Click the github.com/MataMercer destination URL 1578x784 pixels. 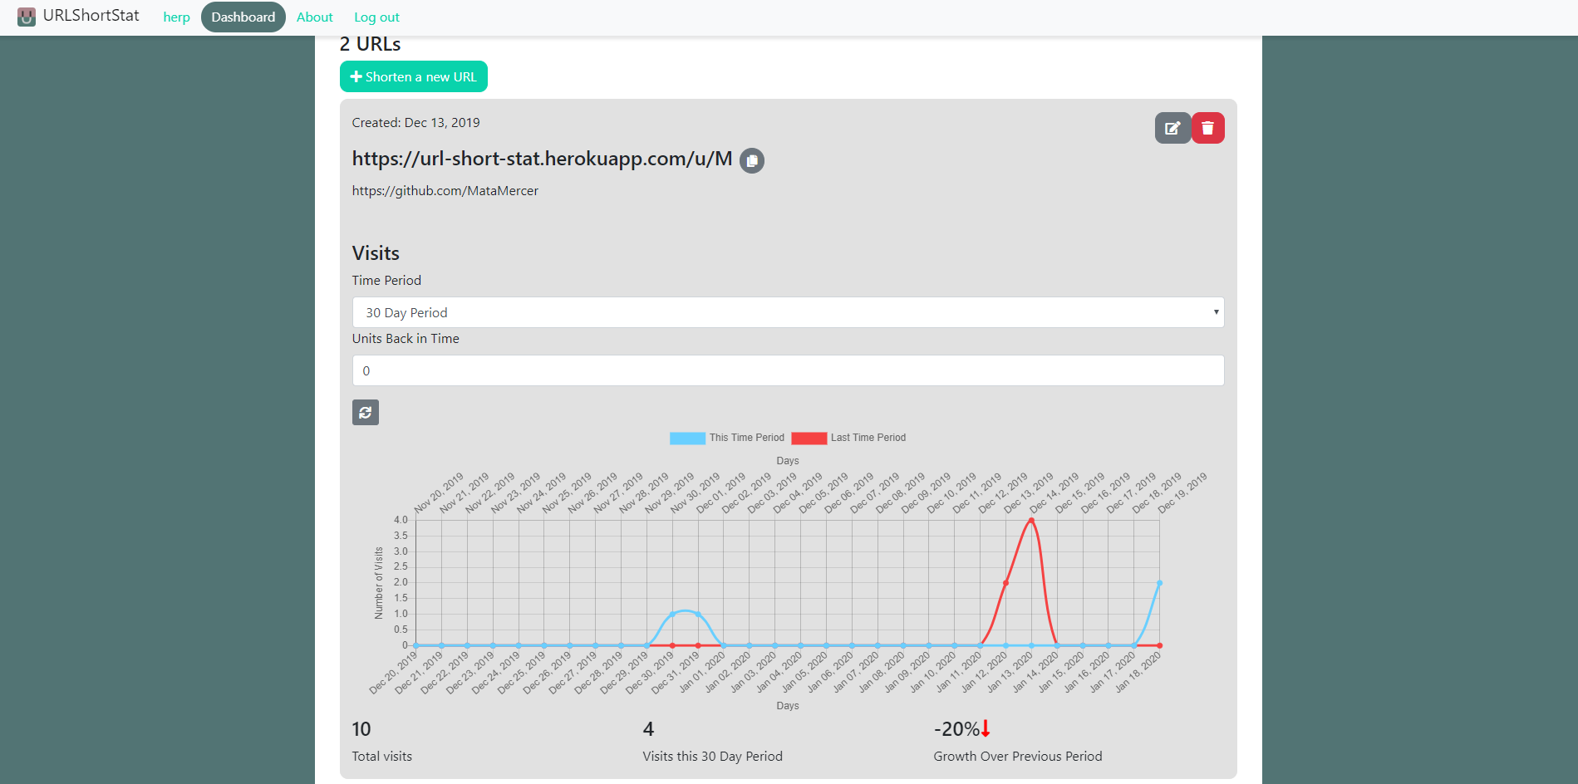[x=445, y=191]
